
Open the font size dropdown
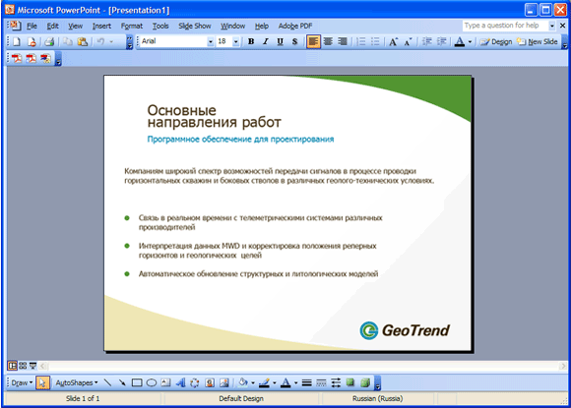[x=236, y=42]
